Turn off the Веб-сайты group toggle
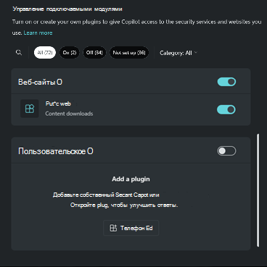 (226, 82)
